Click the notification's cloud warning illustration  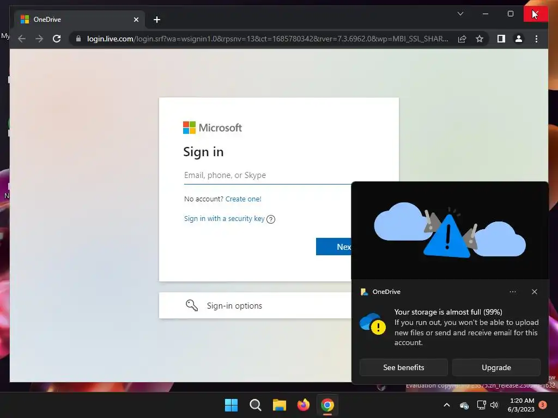coord(450,230)
